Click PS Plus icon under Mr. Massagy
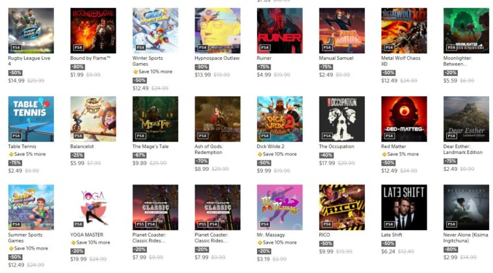Screen dimensions: 493x273 coord(260,242)
